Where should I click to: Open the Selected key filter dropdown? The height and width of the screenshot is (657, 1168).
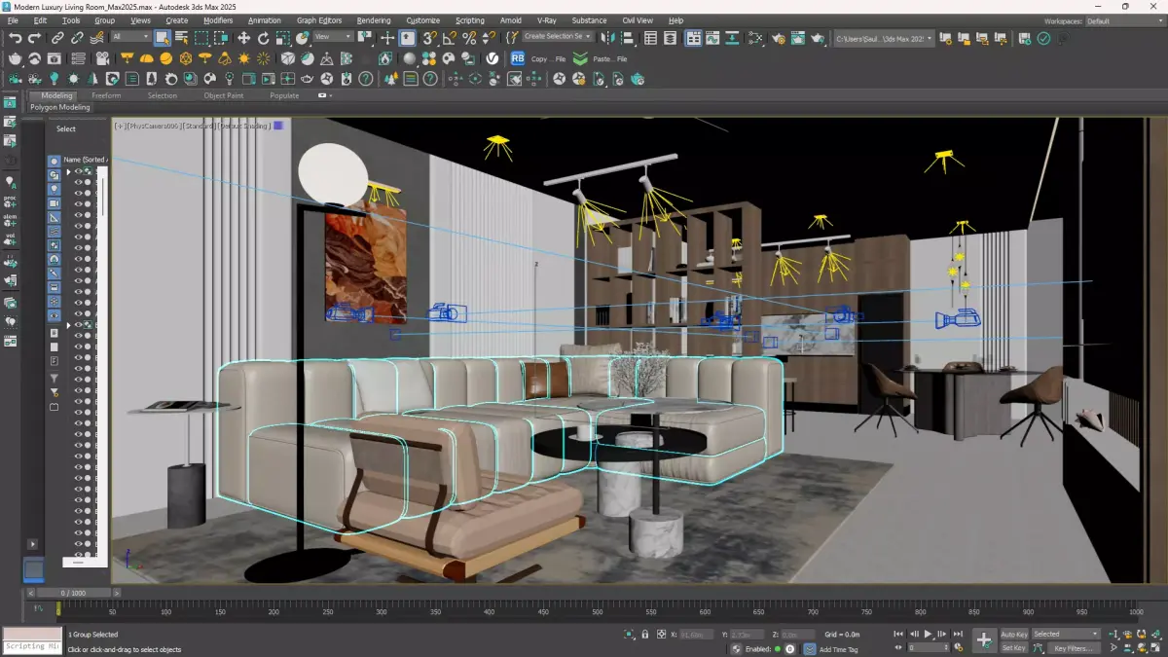[x=1066, y=634]
